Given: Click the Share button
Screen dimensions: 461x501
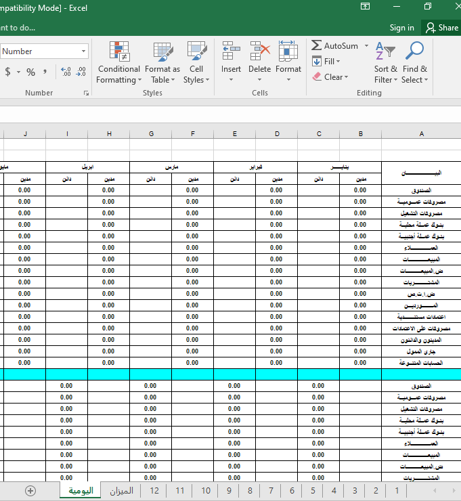Looking at the screenshot, I should click(441, 28).
